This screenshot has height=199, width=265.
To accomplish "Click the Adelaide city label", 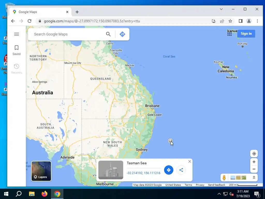I will click(67, 157).
